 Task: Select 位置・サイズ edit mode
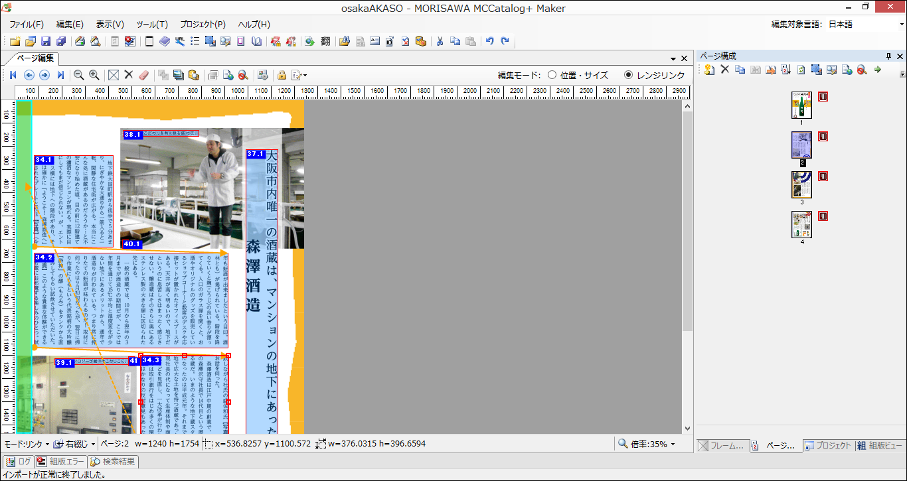[577, 75]
